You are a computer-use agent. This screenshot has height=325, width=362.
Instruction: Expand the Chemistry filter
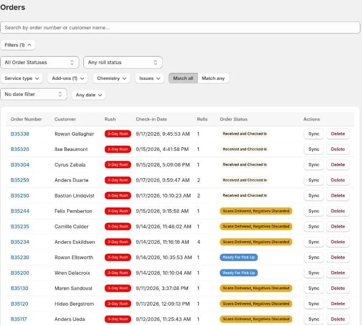point(112,79)
